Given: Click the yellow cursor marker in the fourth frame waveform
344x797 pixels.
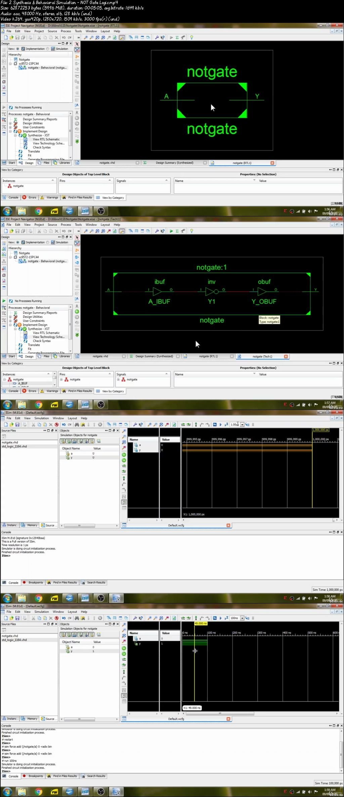Looking at the screenshot, I should click(201, 623).
